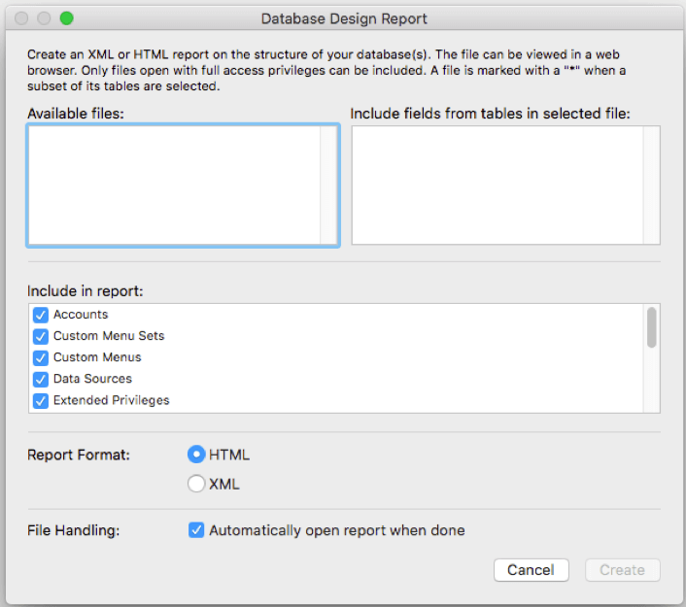Viewport: 686px width, 607px height.
Task: Toggle the Data Sources checkbox
Action: pos(41,379)
